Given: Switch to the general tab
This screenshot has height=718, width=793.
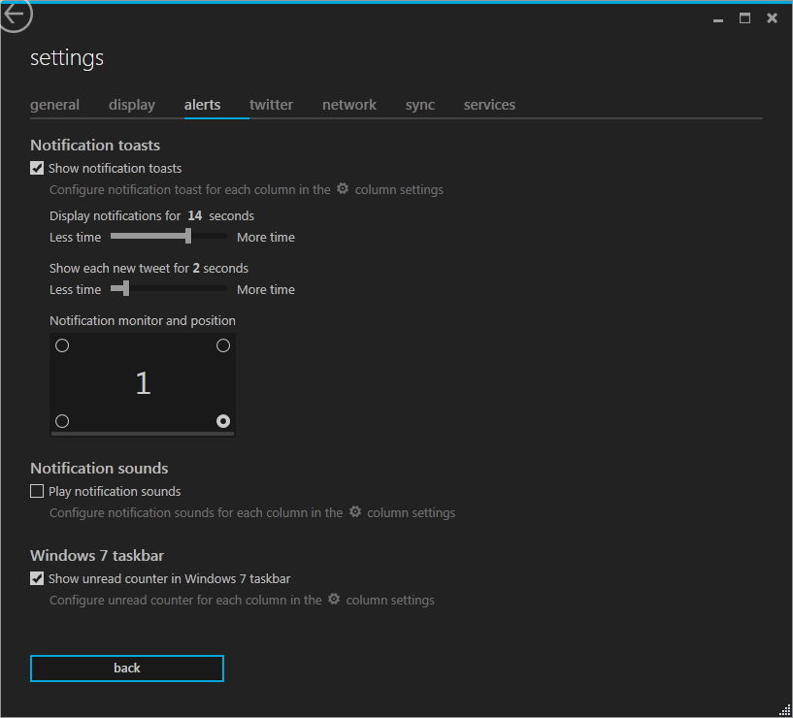Looking at the screenshot, I should click(54, 105).
